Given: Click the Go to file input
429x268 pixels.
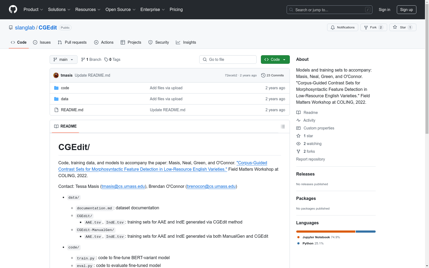Looking at the screenshot, I should [x=228, y=59].
